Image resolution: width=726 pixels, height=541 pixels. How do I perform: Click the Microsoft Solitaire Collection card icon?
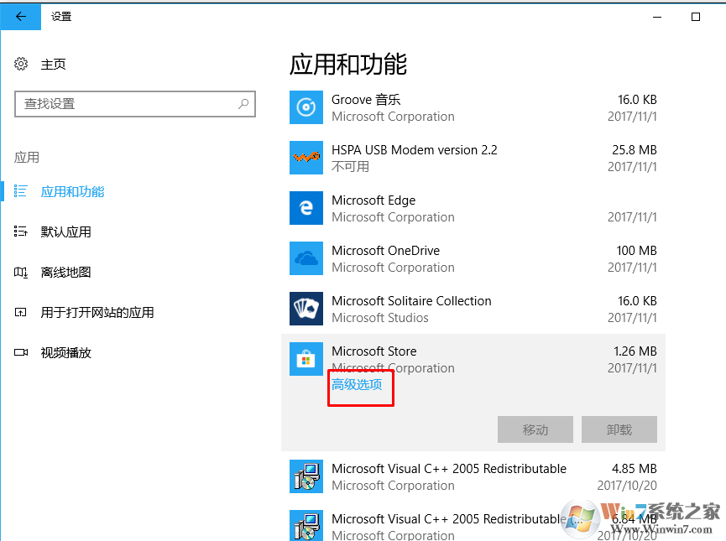click(306, 309)
